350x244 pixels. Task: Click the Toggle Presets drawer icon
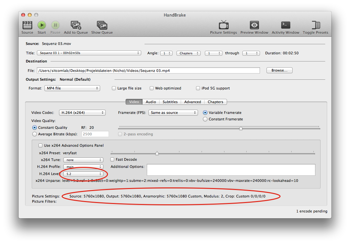pos(316,25)
